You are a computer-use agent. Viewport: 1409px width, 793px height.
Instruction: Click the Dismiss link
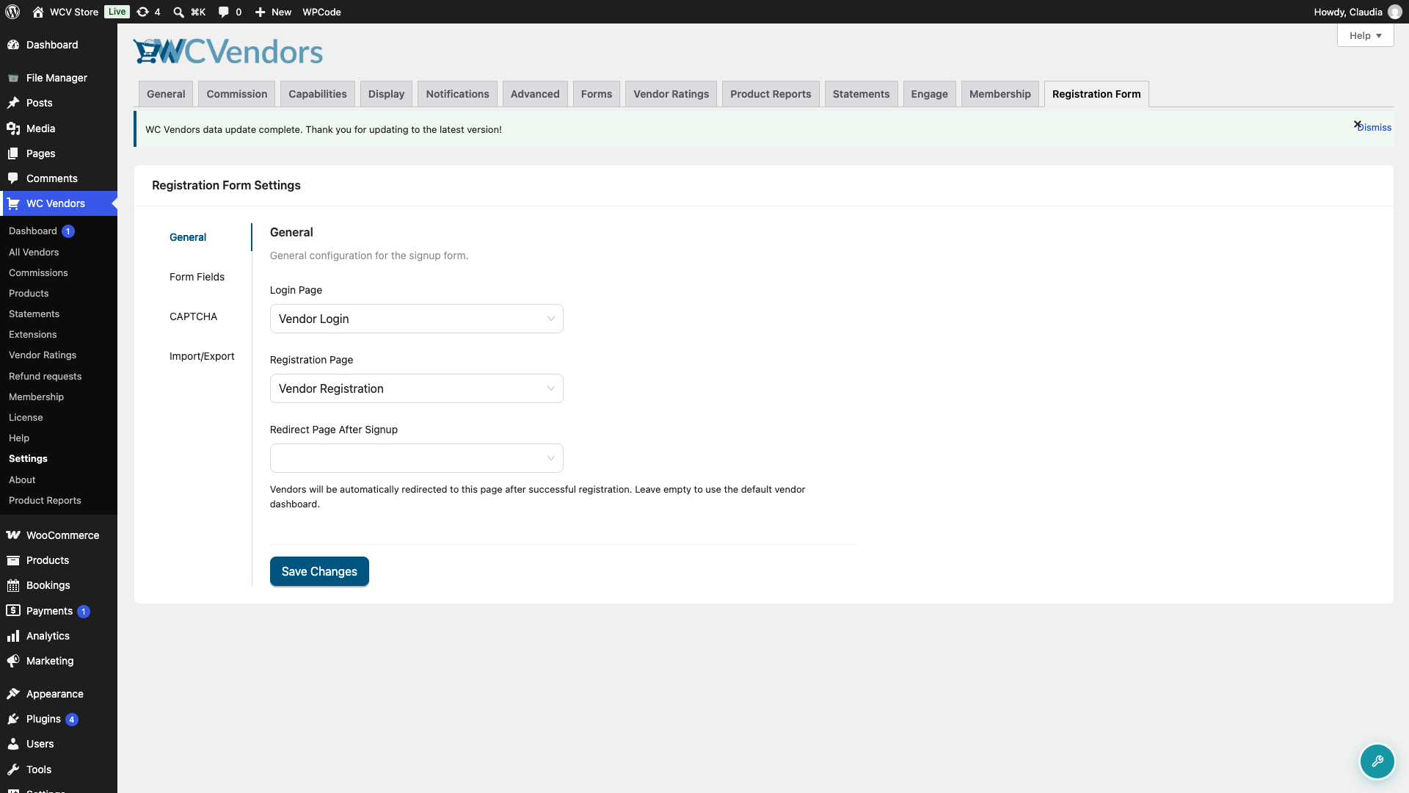[x=1375, y=128]
